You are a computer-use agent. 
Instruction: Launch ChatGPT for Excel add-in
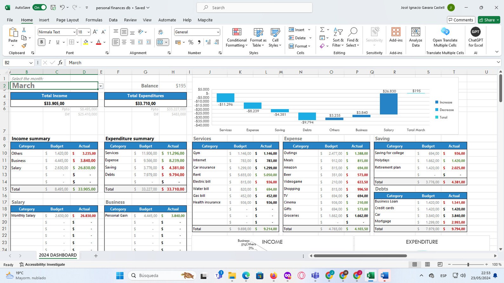point(475,37)
